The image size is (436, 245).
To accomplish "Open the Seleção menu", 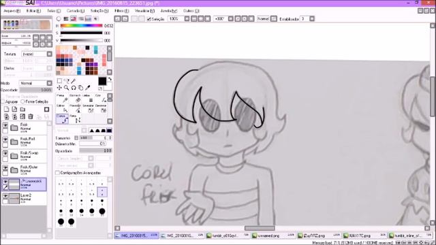I will pos(99,11).
